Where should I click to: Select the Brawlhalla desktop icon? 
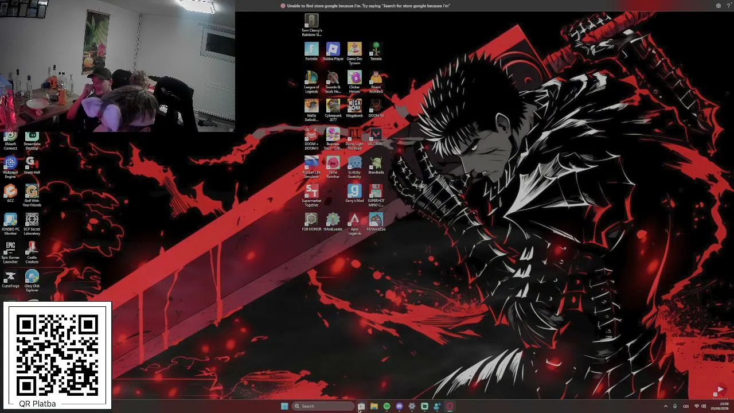pos(376,165)
